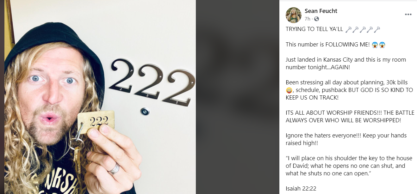The image size is (417, 194).
Task: Click the money-mouth face emoji
Action: point(289,90)
